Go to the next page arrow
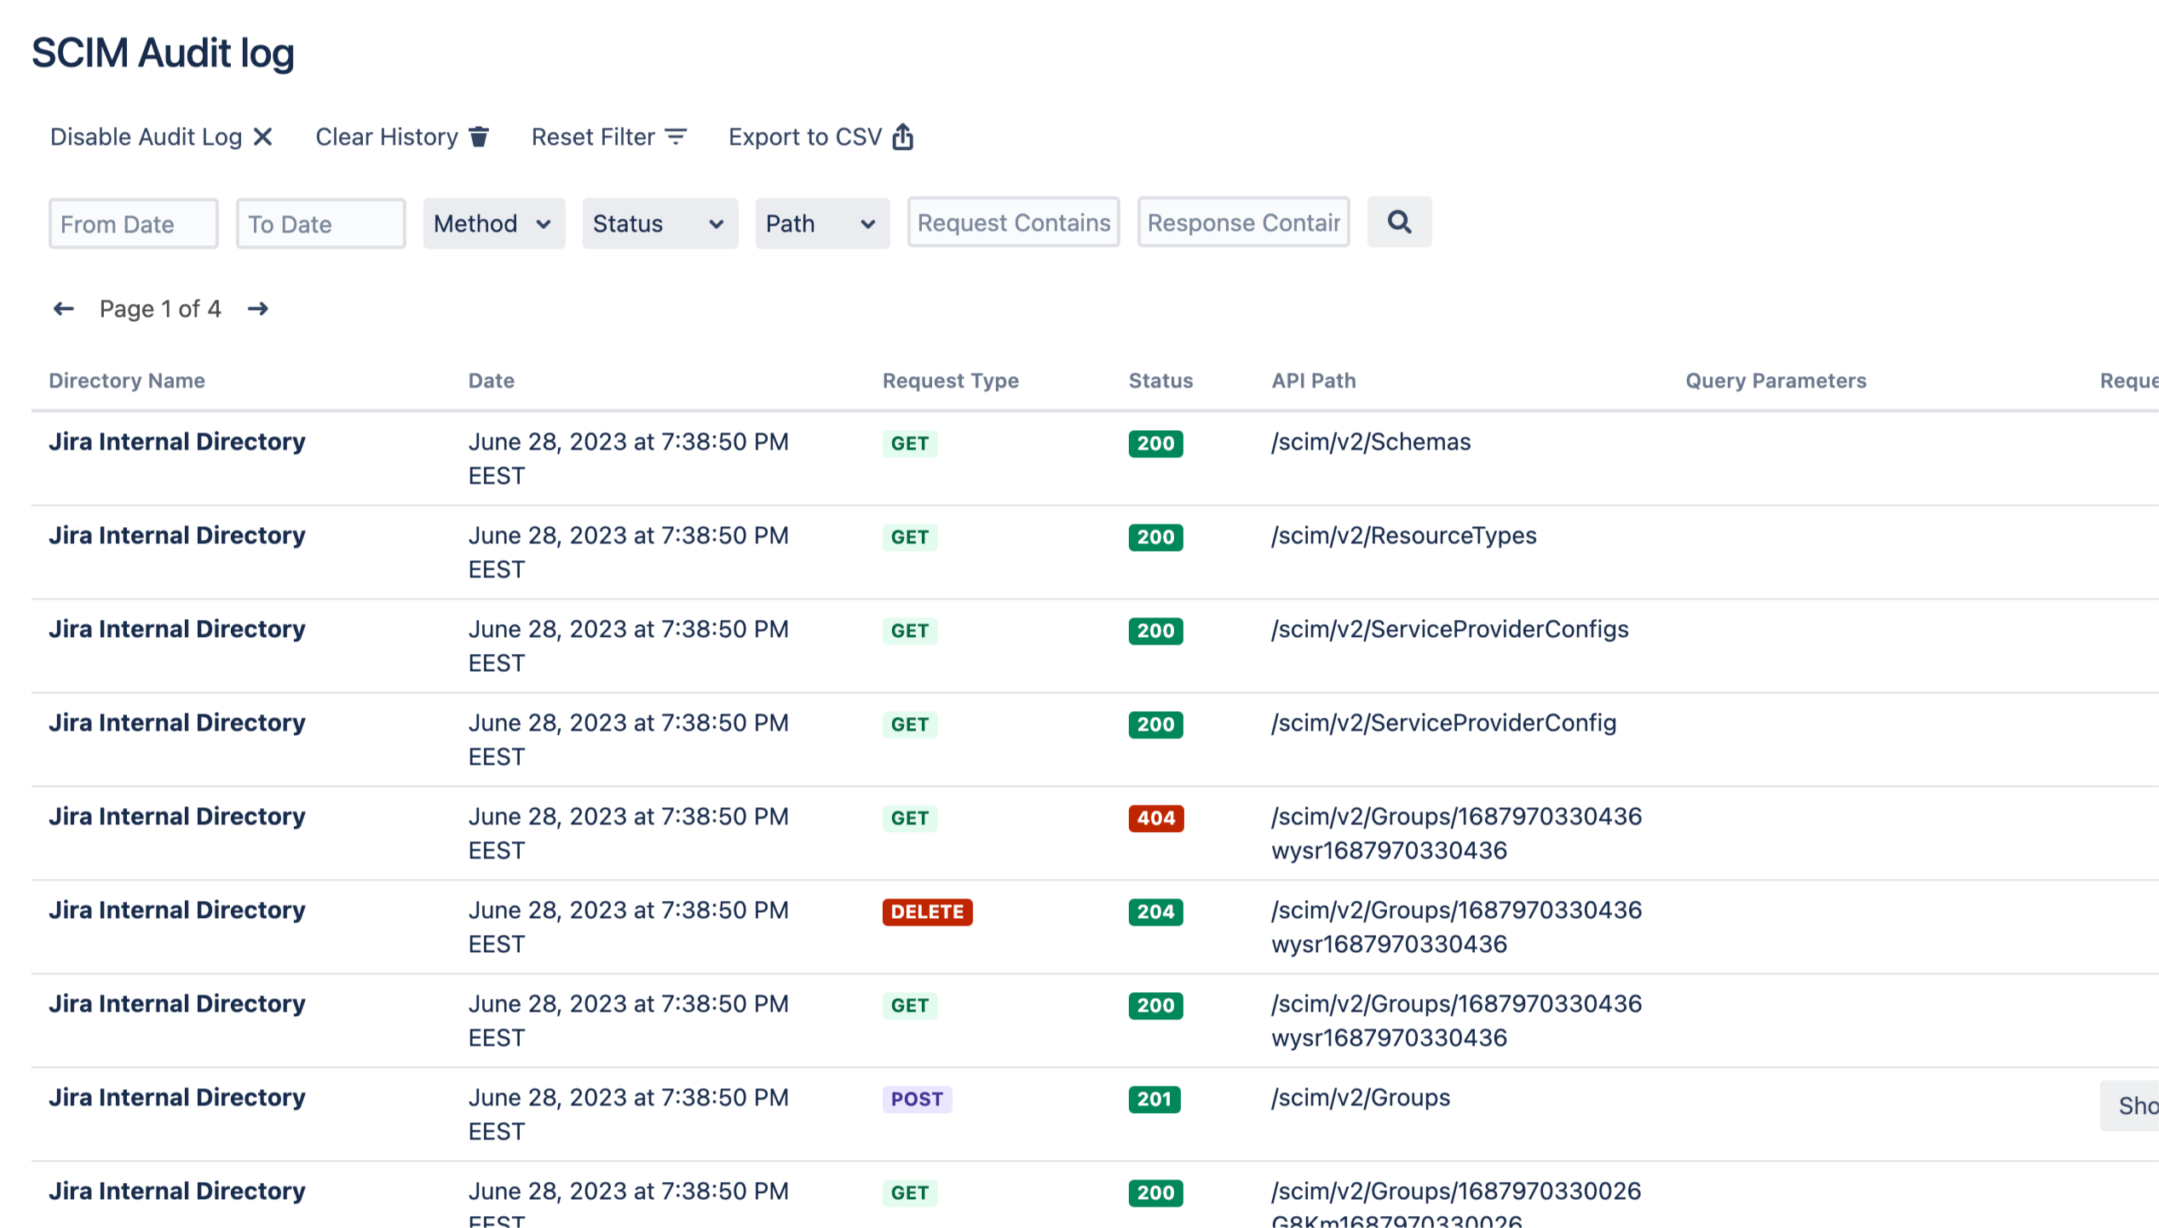 pyautogui.click(x=258, y=309)
